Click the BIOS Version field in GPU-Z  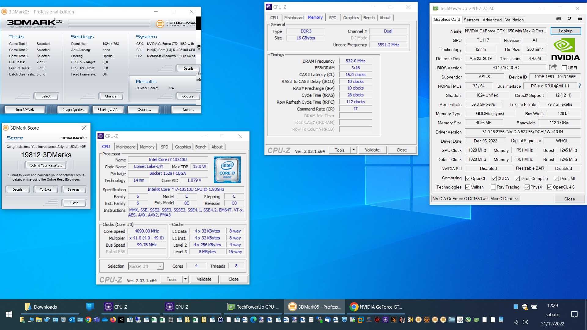tap(505, 68)
